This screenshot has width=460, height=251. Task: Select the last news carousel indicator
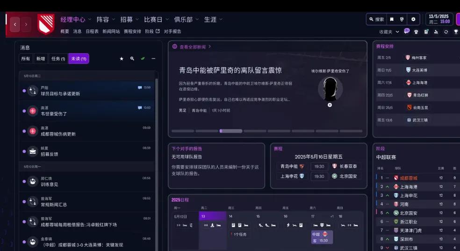coord(351,131)
